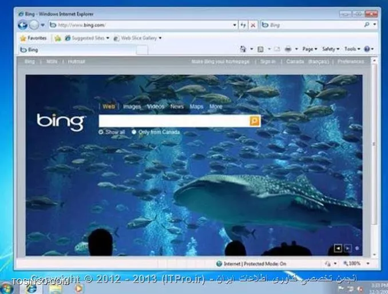Open Windows Media Player taskbar icon

pos(78,288)
